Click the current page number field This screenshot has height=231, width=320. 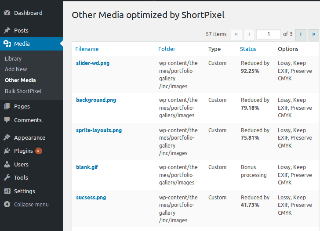(269, 34)
